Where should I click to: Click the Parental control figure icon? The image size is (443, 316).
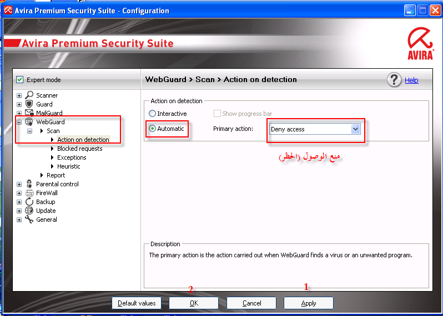29,184
